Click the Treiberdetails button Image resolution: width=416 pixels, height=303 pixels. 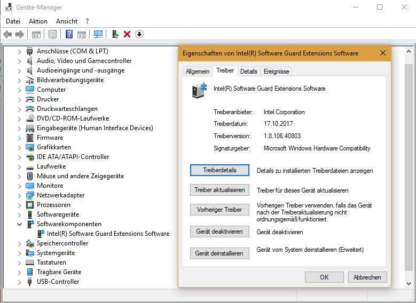tap(219, 170)
